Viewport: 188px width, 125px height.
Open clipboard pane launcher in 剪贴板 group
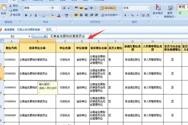20,22
